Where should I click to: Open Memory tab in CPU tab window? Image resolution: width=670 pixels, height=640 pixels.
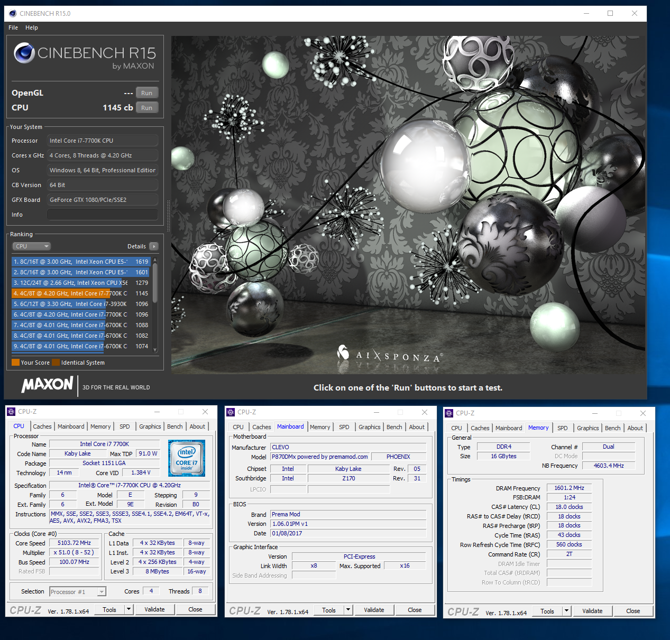click(x=100, y=426)
